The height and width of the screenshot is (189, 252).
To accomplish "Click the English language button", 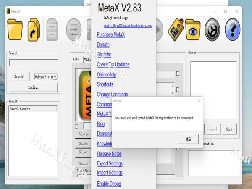I will pos(33,87).
